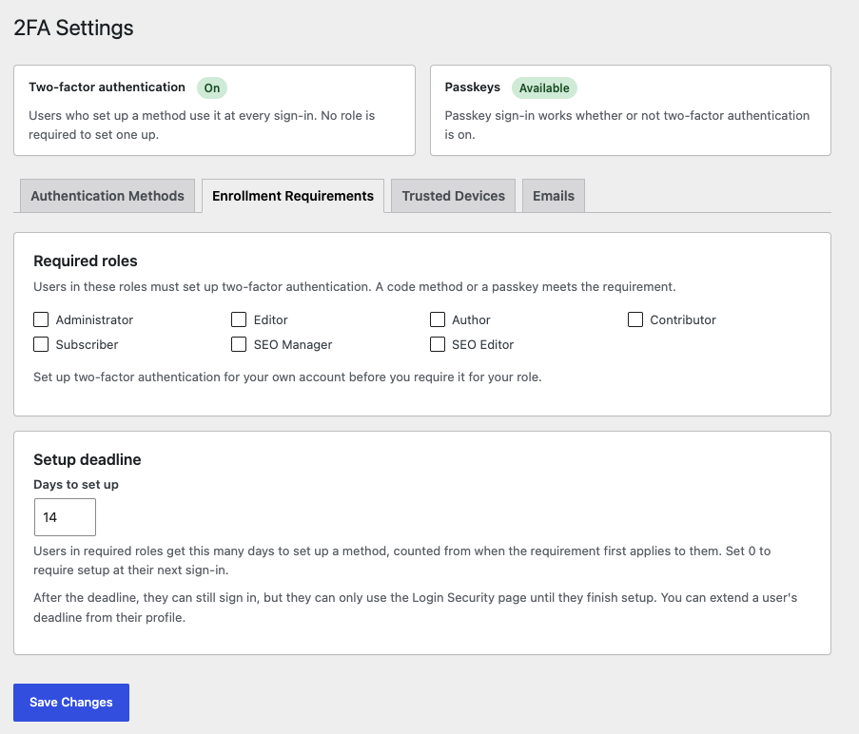Image resolution: width=859 pixels, height=734 pixels.
Task: Enable the Author role requirement
Action: (438, 319)
